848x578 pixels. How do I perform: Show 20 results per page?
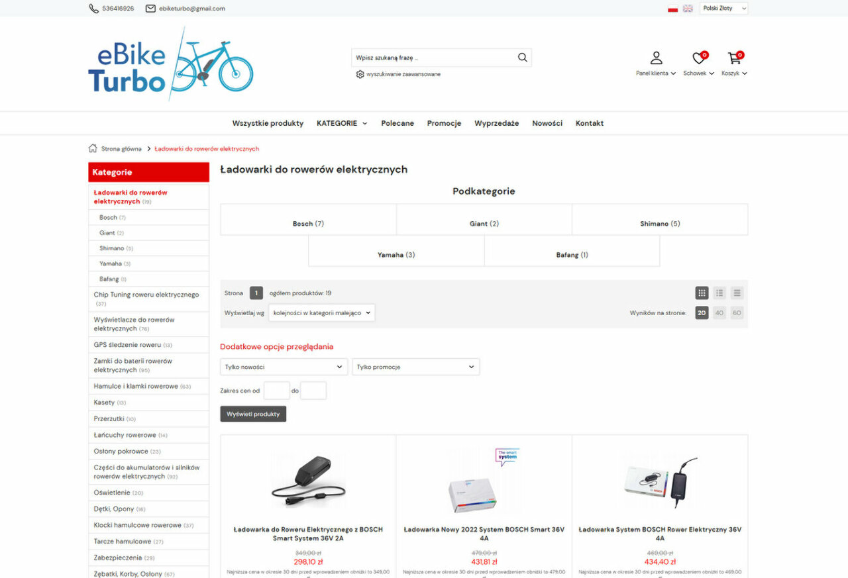702,313
